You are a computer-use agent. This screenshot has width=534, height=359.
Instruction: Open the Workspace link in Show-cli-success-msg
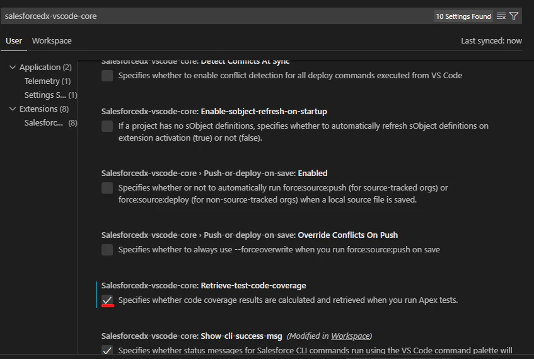pos(350,336)
